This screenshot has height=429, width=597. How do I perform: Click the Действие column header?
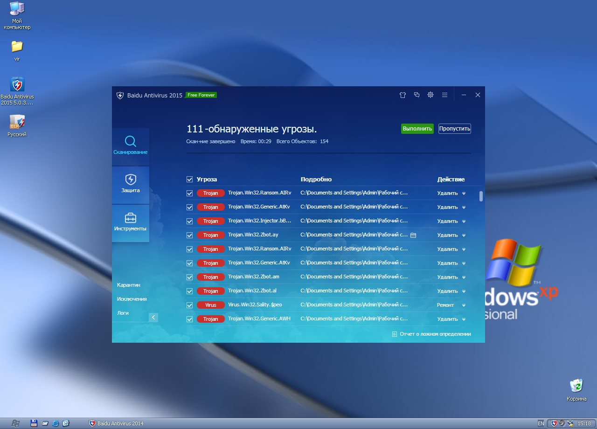pyautogui.click(x=451, y=179)
